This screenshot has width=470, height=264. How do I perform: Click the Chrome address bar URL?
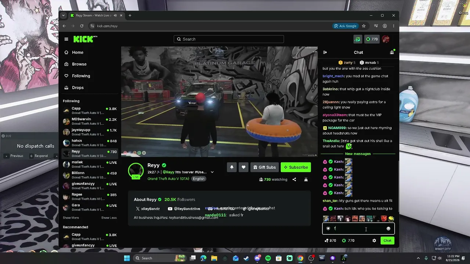[x=107, y=26]
